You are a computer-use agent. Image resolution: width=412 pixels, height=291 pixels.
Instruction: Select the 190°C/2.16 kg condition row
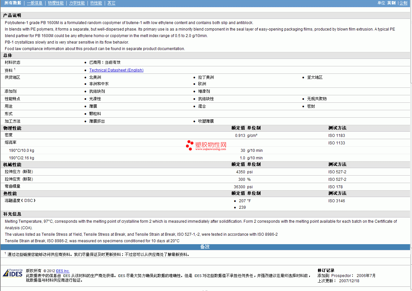point(21,158)
